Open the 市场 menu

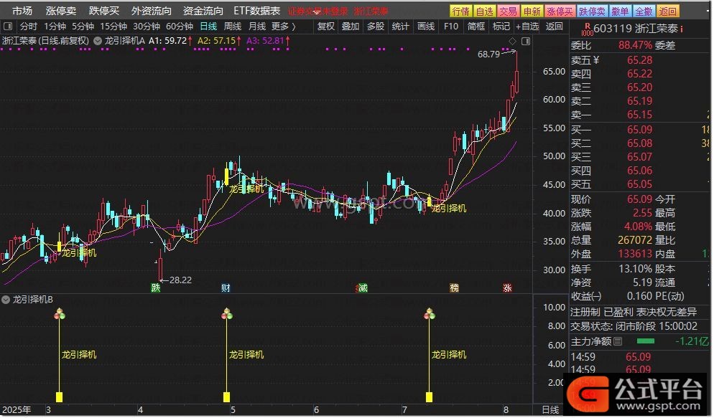click(22, 11)
